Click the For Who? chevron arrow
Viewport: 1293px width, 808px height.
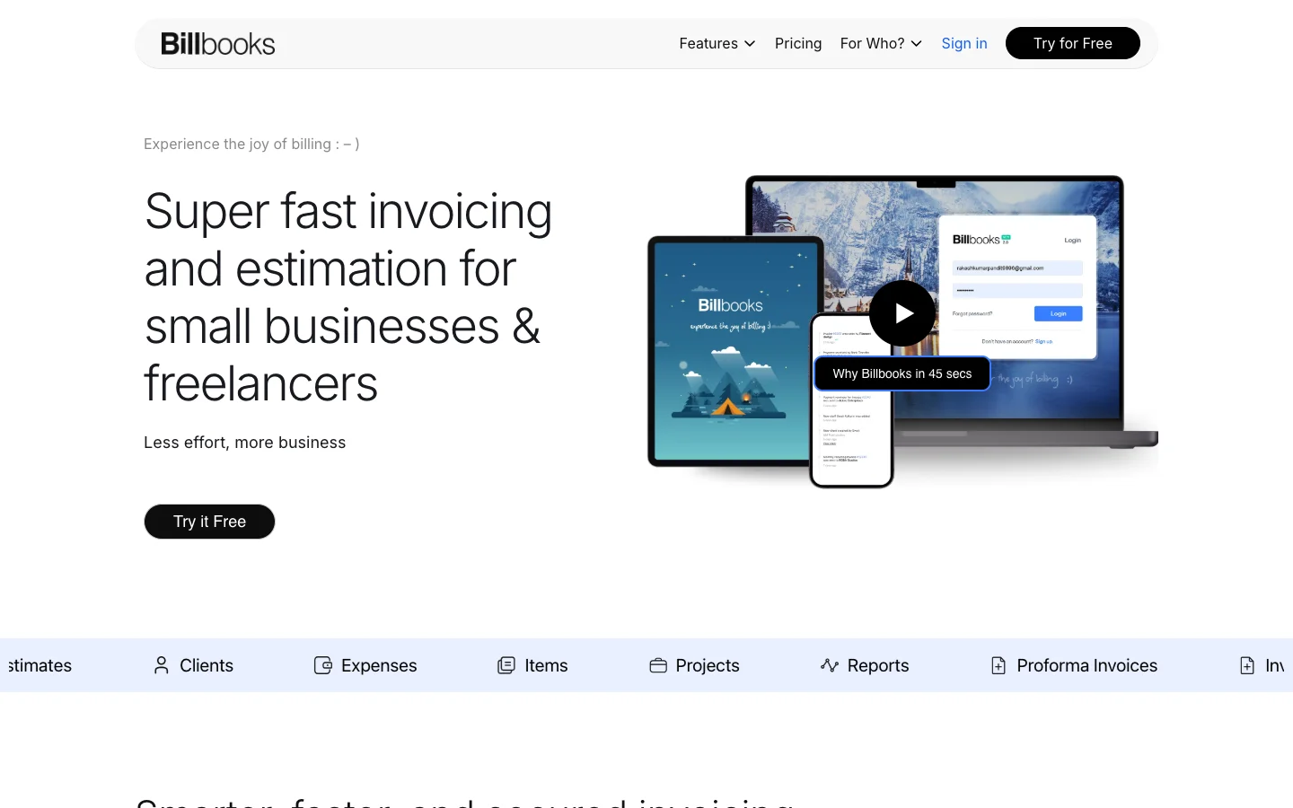(x=916, y=43)
